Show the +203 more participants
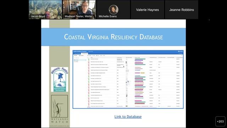227x128 pixels. pos(220,121)
